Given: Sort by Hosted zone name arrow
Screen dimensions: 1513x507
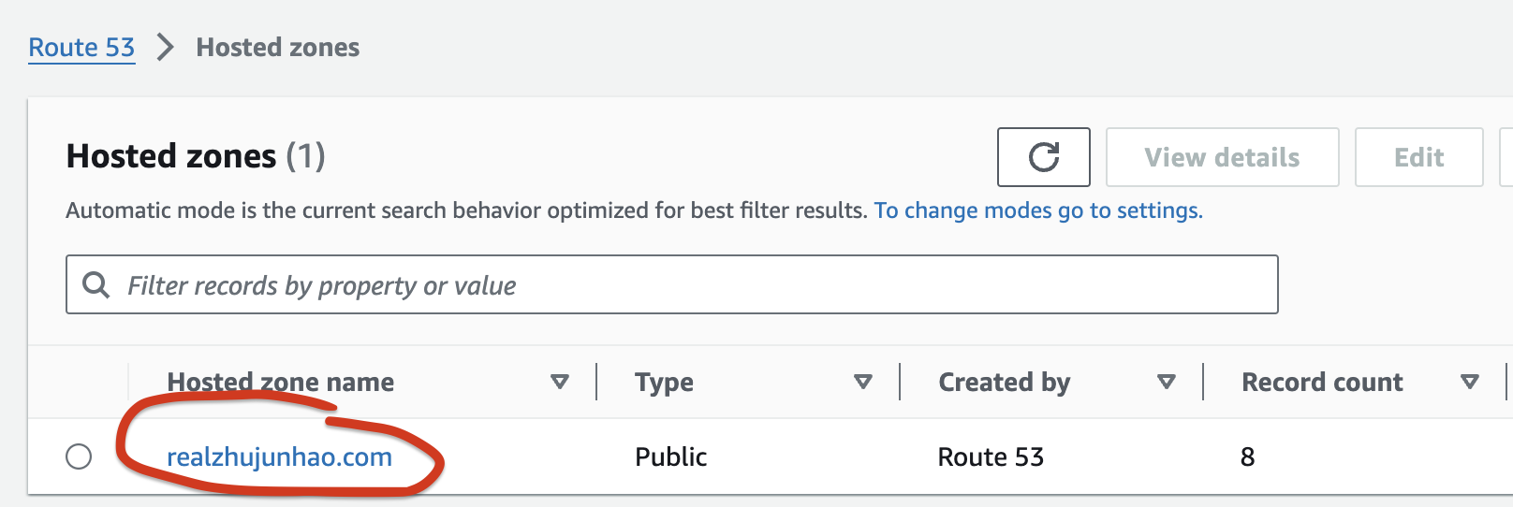Looking at the screenshot, I should (560, 382).
